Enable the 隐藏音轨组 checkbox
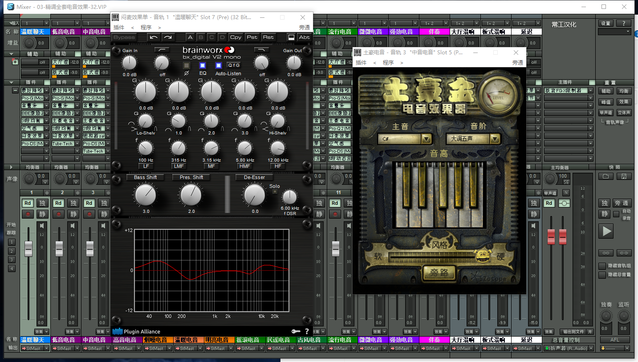Viewport: 638px width, 362px height. tap(602, 266)
